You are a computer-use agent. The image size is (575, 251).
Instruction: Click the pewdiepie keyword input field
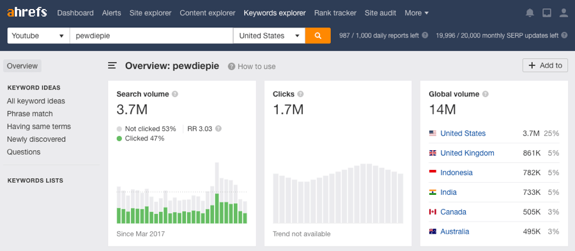coord(151,36)
